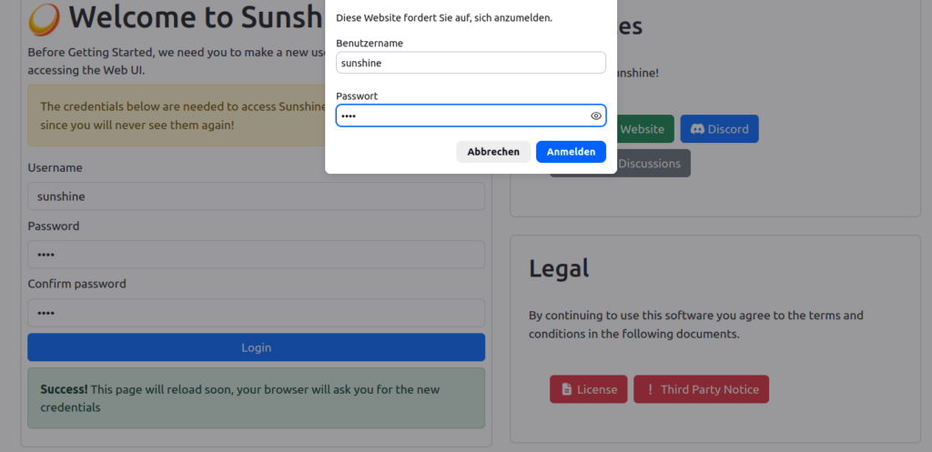Click the Abbrechen button

pos(493,152)
